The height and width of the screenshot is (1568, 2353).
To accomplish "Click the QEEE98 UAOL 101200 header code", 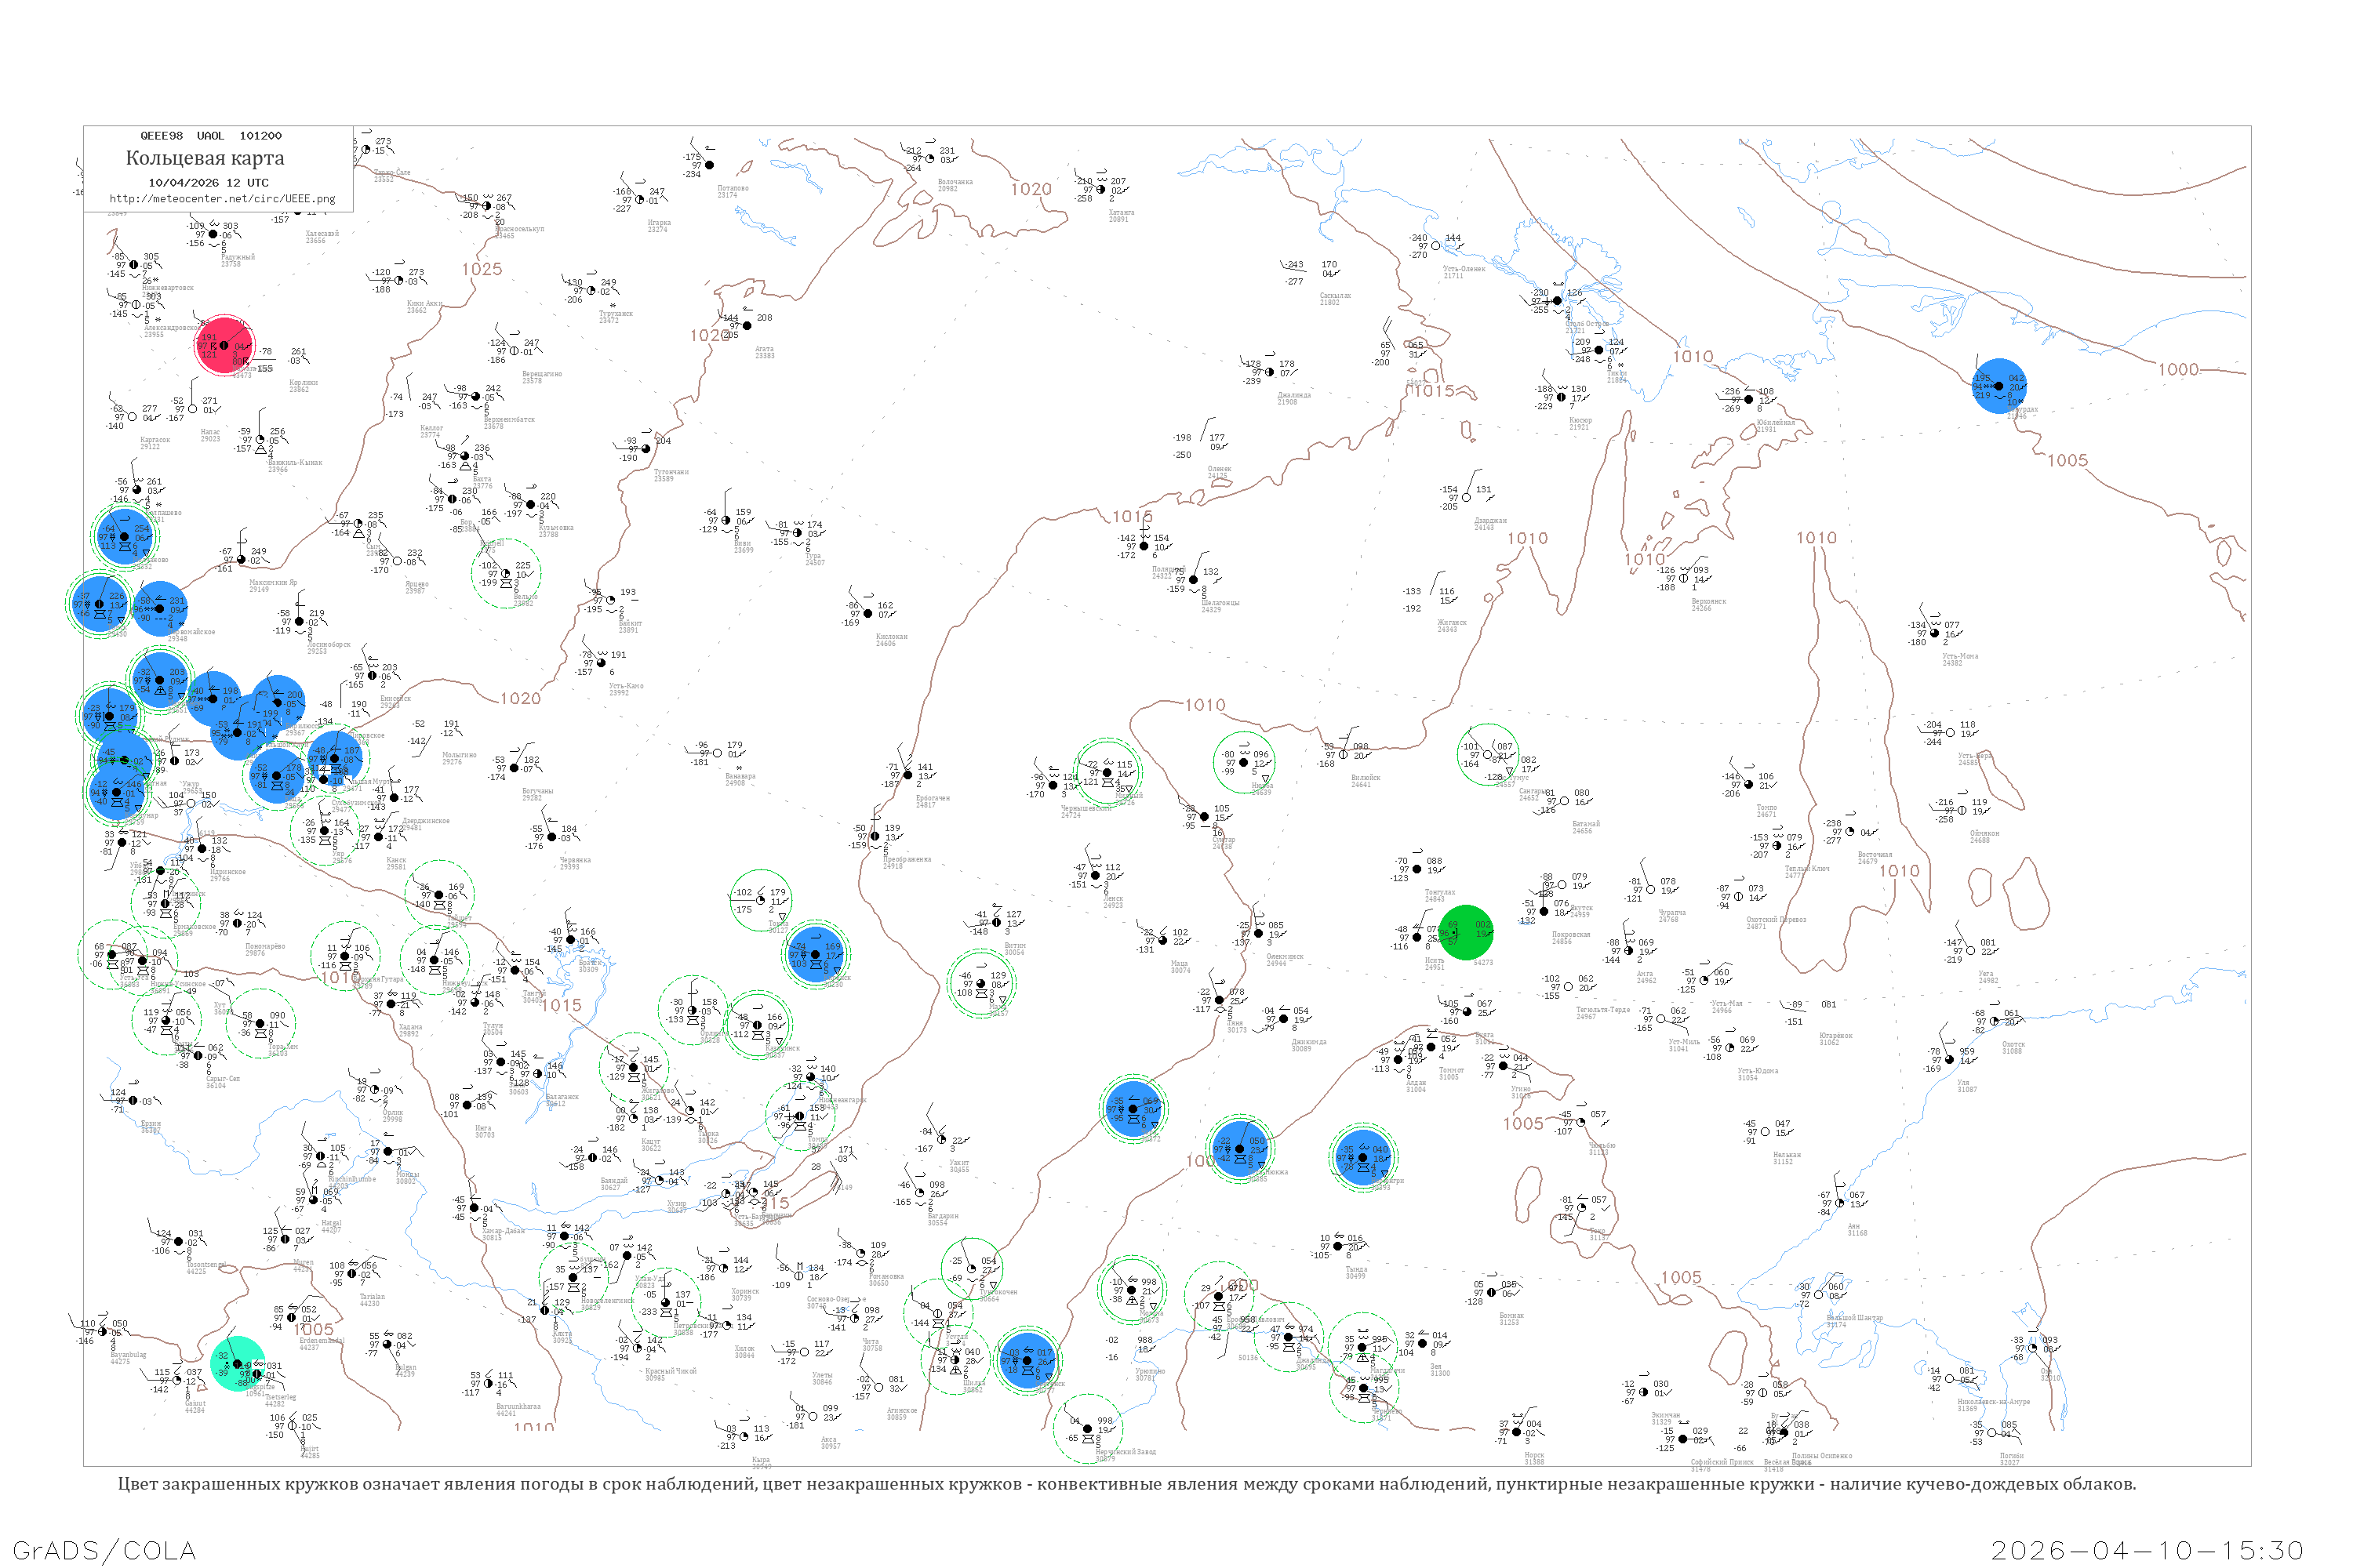I will (x=211, y=136).
